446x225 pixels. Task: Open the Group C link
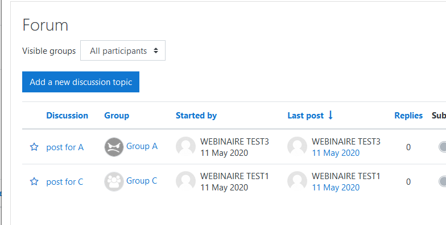click(x=142, y=180)
